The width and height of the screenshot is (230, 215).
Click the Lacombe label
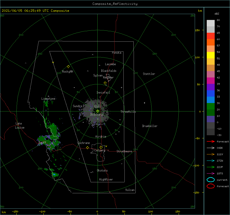[x=110, y=64]
